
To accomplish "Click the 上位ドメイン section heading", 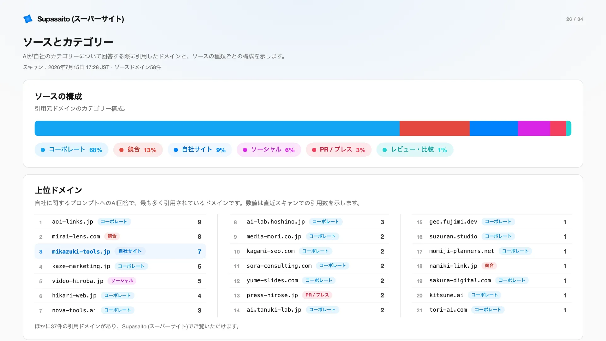I will coord(58,190).
